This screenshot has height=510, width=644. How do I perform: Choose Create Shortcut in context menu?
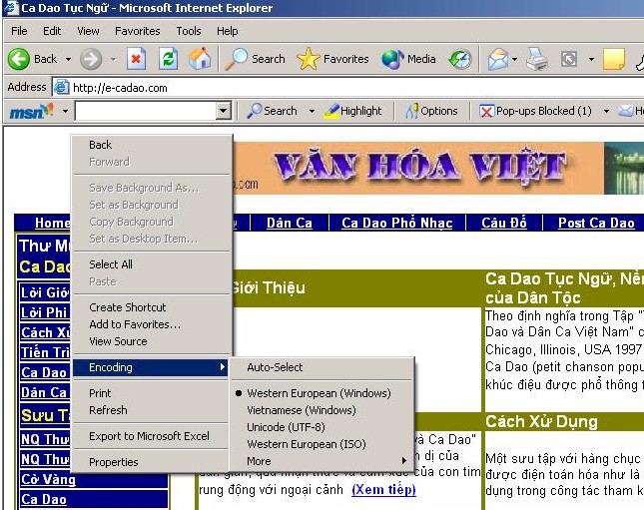[x=151, y=307]
